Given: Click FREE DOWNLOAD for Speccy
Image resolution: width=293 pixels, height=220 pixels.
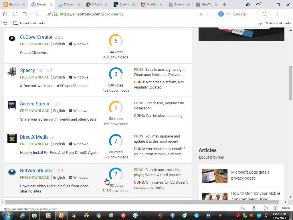Looking at the screenshot, I should coord(35,77).
